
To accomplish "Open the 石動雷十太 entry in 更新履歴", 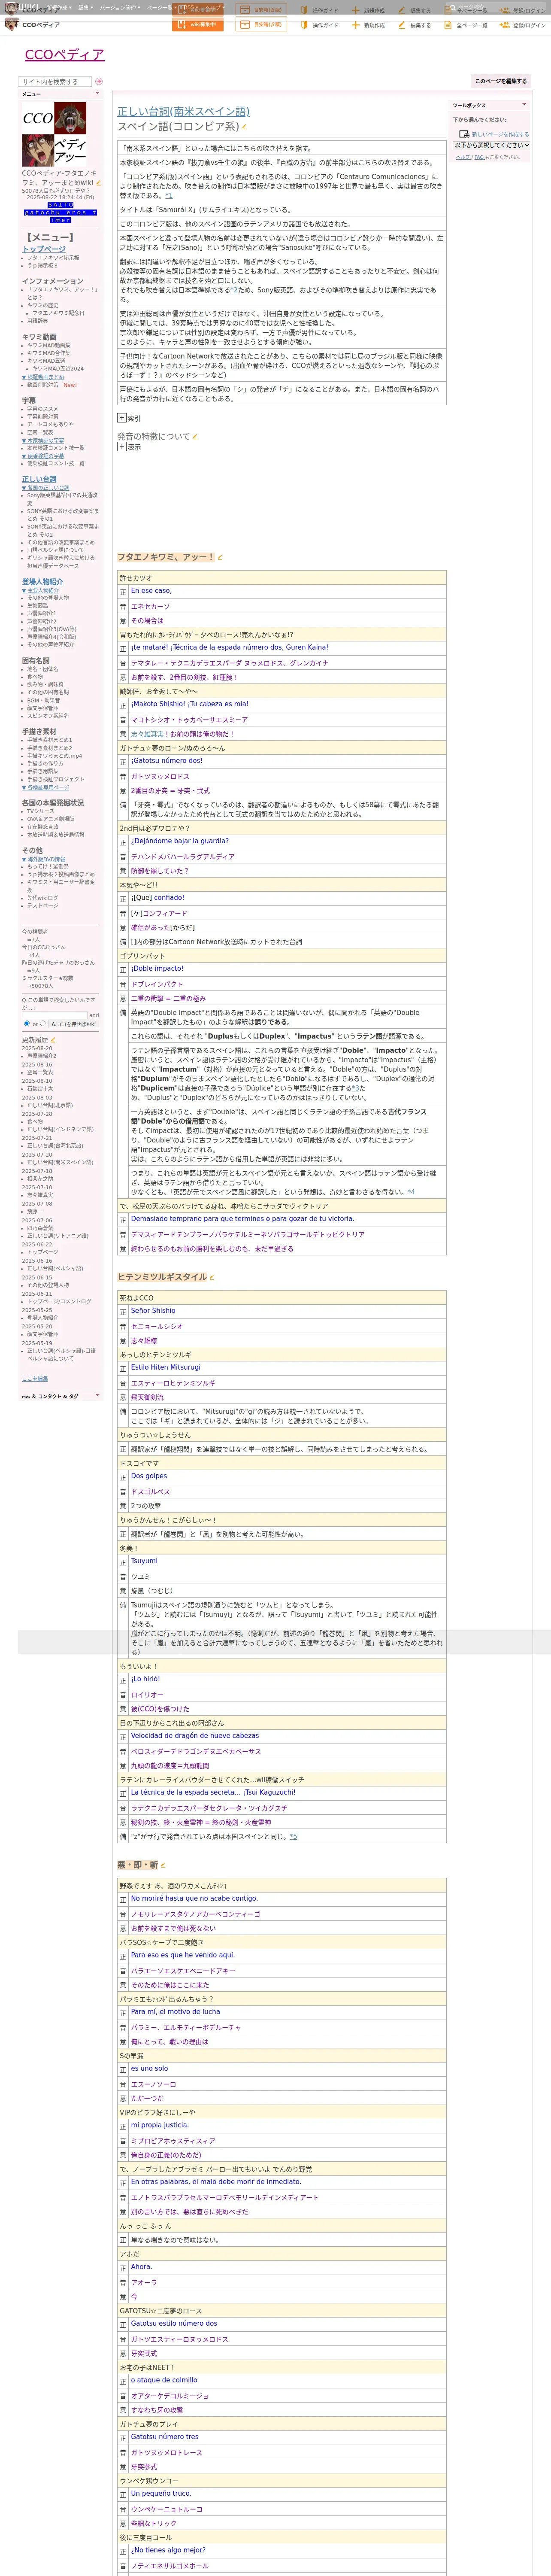I will pyautogui.click(x=40, y=1089).
